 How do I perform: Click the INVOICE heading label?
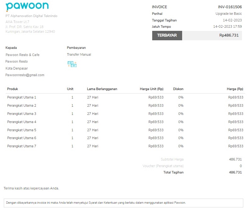tap(159, 7)
